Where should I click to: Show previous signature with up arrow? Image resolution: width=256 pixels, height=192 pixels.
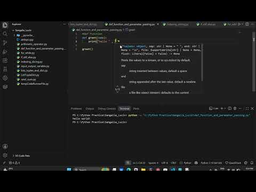pyautogui.click(x=117, y=86)
